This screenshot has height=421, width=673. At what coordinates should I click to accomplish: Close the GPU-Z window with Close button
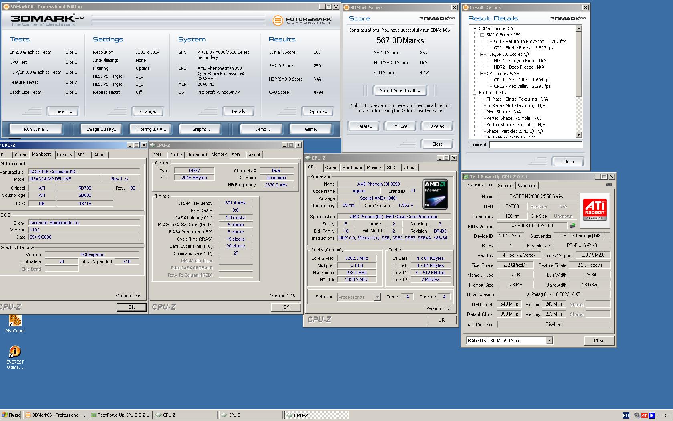[x=599, y=341]
